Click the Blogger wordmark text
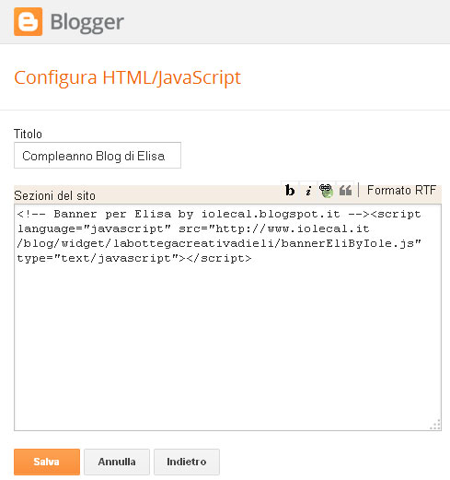Screen dimensions: 450x480 tap(87, 22)
